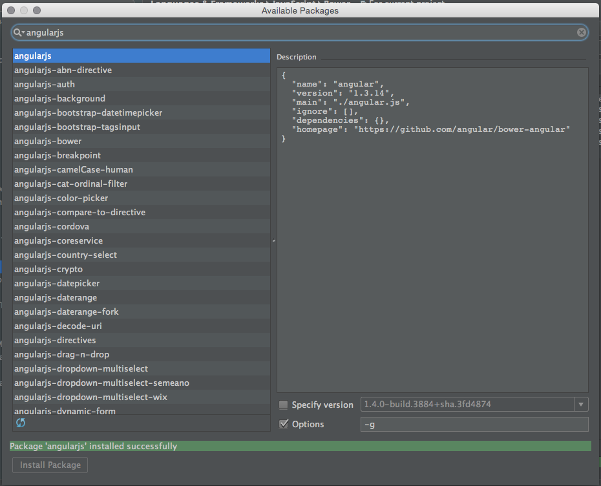Click the search magnifier icon
This screenshot has width=601, height=486.
[18, 32]
